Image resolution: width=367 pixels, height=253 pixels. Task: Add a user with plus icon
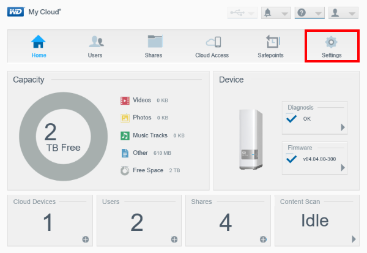point(174,240)
